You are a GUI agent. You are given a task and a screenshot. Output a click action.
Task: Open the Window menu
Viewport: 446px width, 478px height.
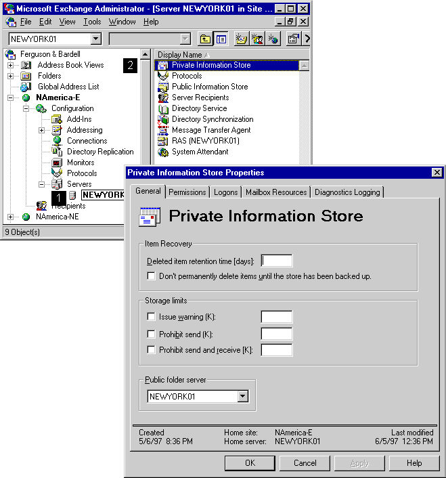[122, 22]
